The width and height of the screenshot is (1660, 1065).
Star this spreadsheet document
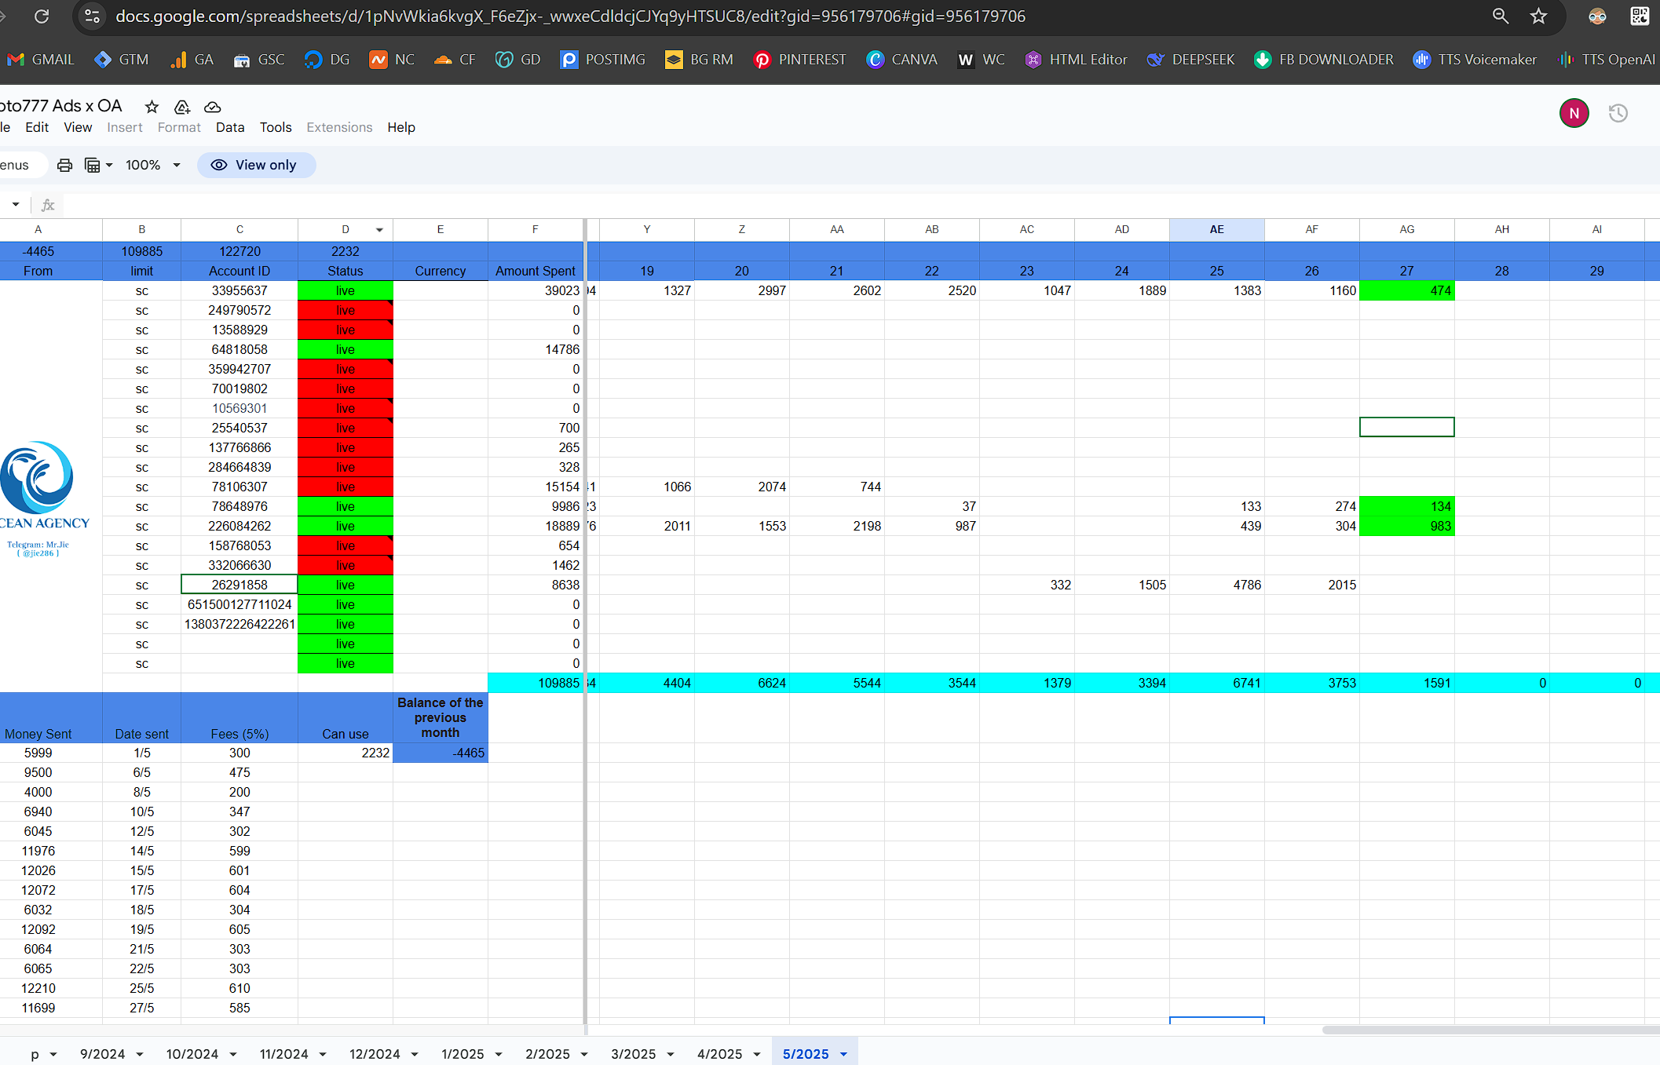pyautogui.click(x=152, y=107)
